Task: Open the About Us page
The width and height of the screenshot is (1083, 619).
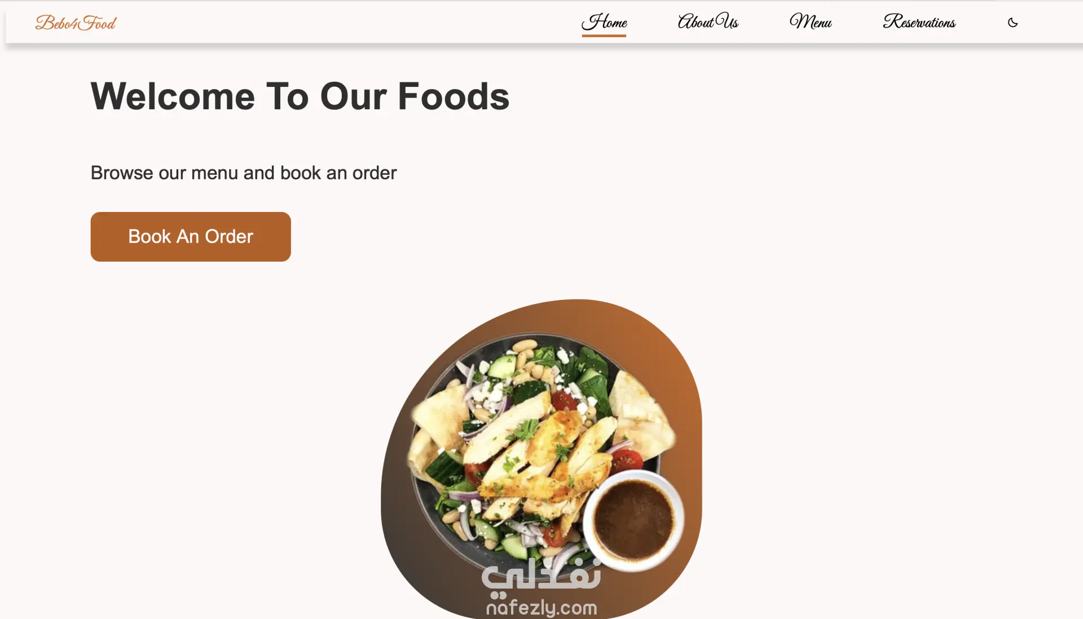Action: (708, 22)
